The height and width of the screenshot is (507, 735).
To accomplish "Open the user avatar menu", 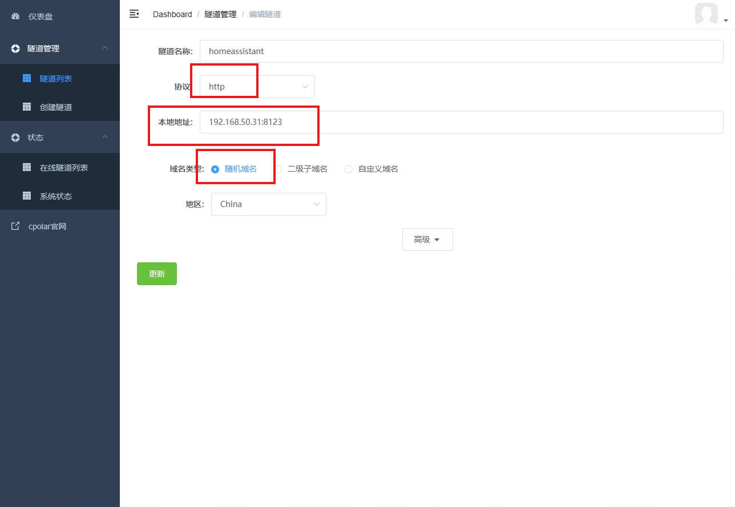I will [706, 14].
